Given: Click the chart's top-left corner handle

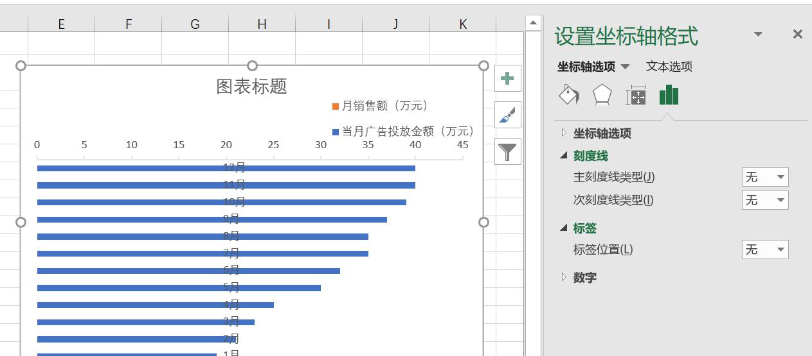Looking at the screenshot, I should [x=21, y=65].
